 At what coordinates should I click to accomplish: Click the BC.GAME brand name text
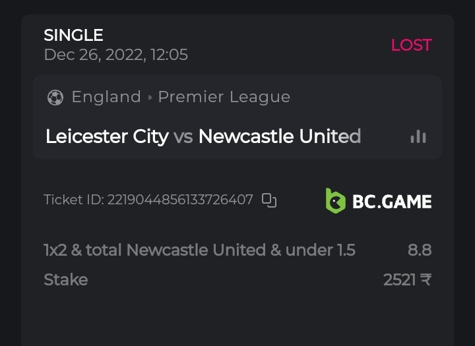pyautogui.click(x=392, y=201)
